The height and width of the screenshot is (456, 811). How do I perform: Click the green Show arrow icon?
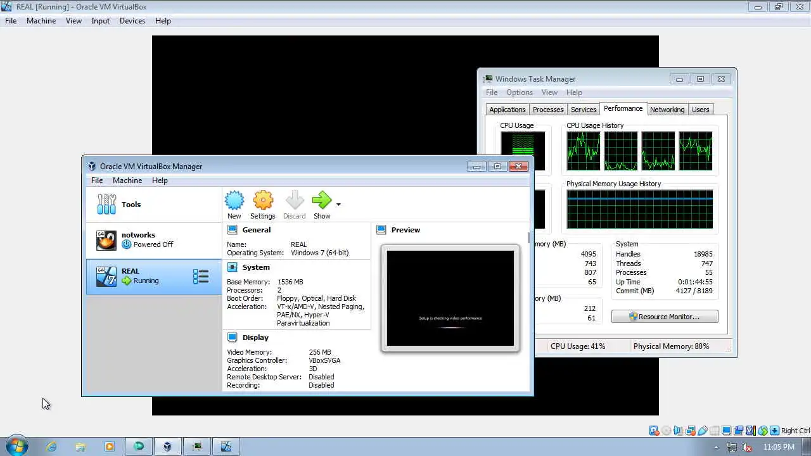(x=322, y=200)
